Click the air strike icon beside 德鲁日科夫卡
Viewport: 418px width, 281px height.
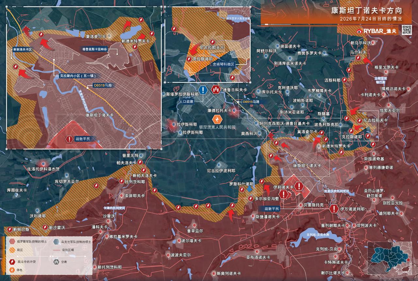[216, 89]
